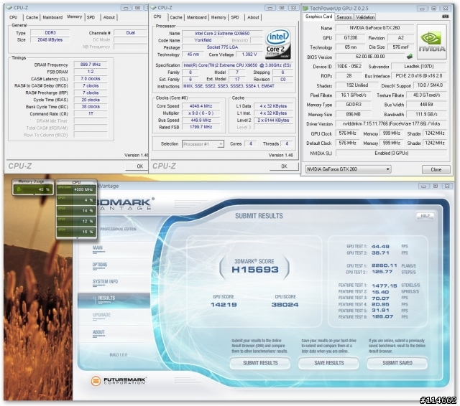
Task: Click the left CPU-Z window title icon
Action: 9,8
